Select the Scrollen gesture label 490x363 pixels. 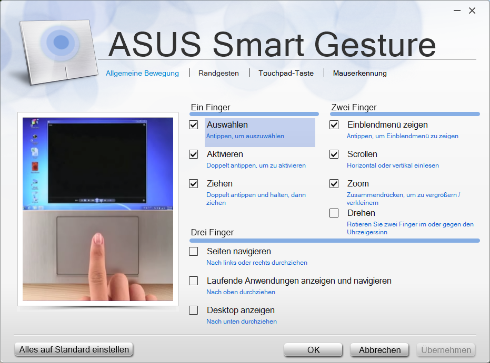tap(362, 154)
